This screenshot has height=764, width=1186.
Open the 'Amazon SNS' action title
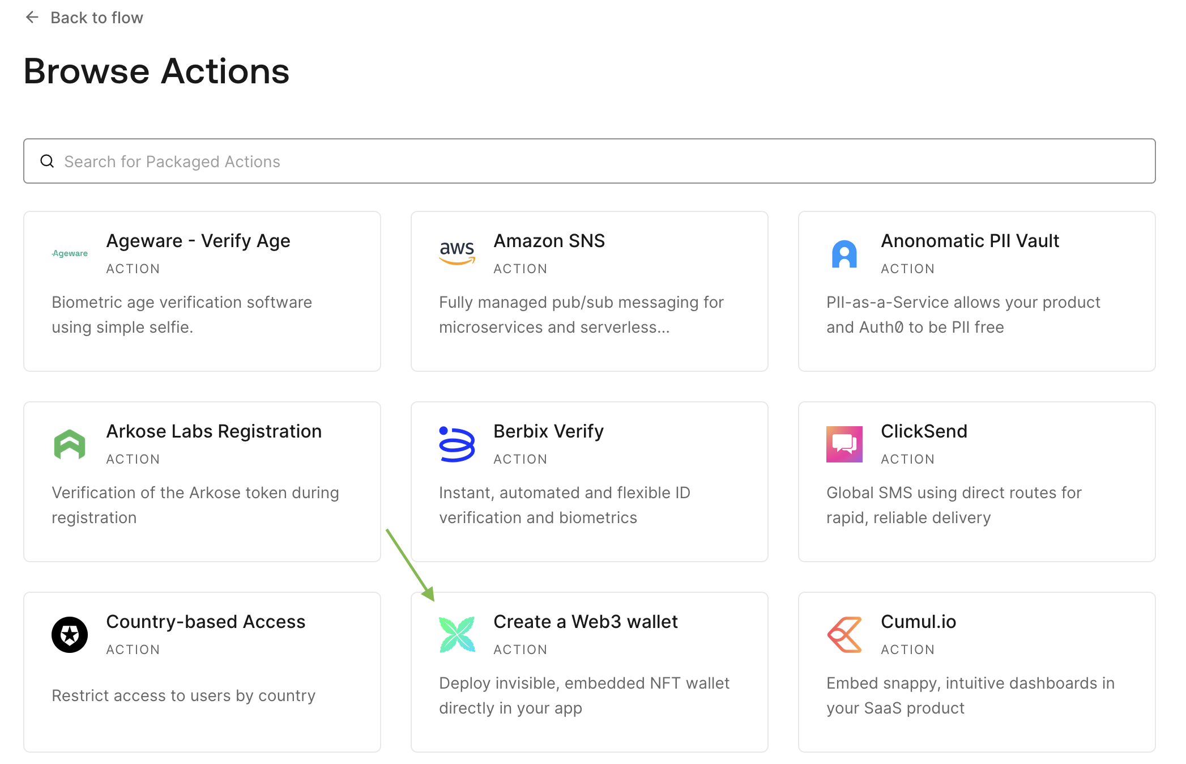click(549, 241)
